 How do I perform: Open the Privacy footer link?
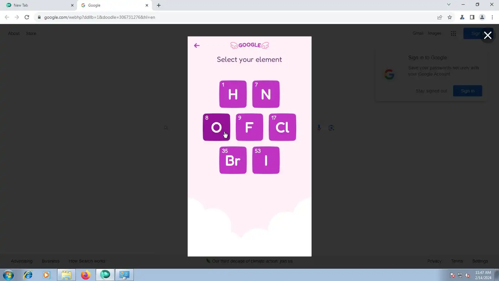pyautogui.click(x=434, y=261)
